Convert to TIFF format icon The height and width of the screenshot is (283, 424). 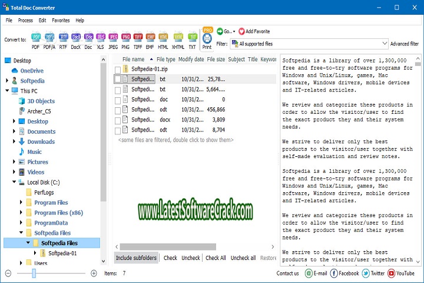click(x=138, y=37)
